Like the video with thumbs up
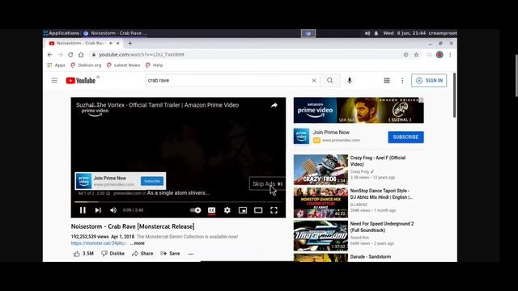This screenshot has width=518, height=291. pyautogui.click(x=83, y=254)
